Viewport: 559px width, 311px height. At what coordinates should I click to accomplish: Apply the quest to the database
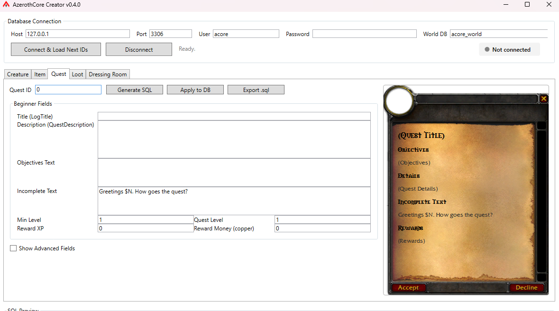(x=195, y=89)
